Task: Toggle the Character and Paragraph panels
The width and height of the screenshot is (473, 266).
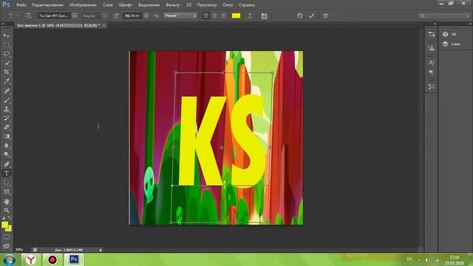Action: pos(265,16)
